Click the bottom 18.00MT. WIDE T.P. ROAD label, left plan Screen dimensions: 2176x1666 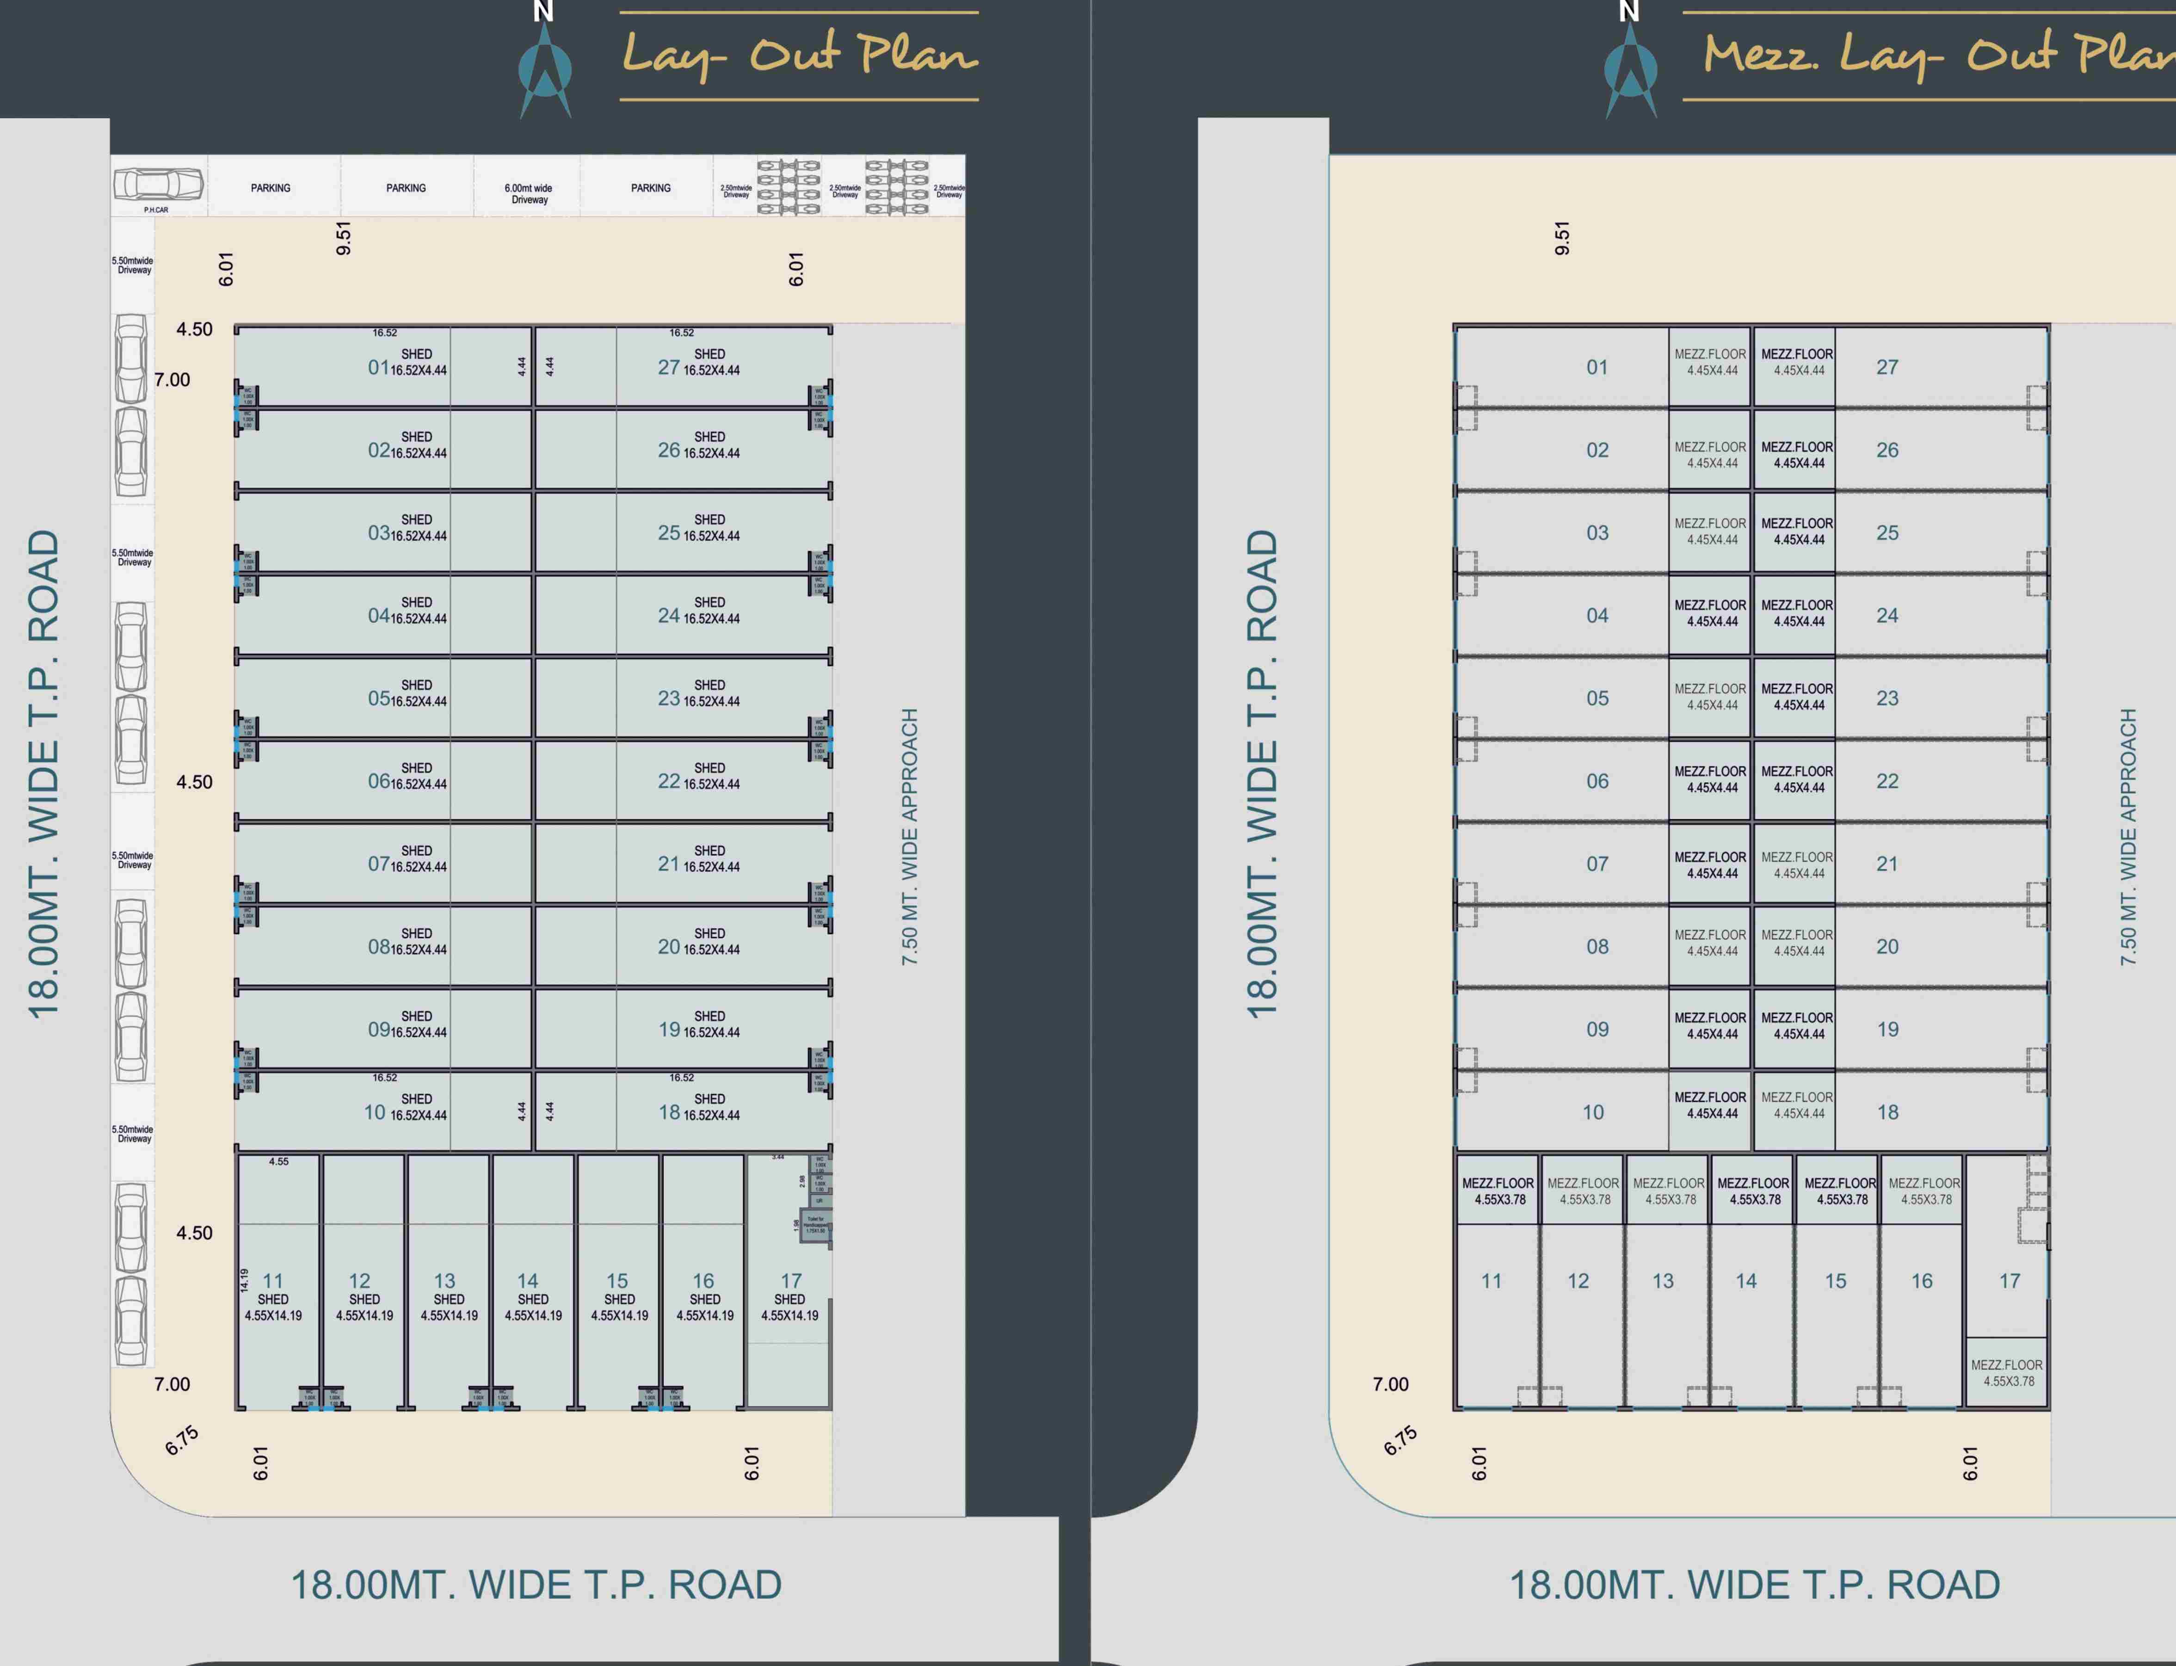(536, 1585)
